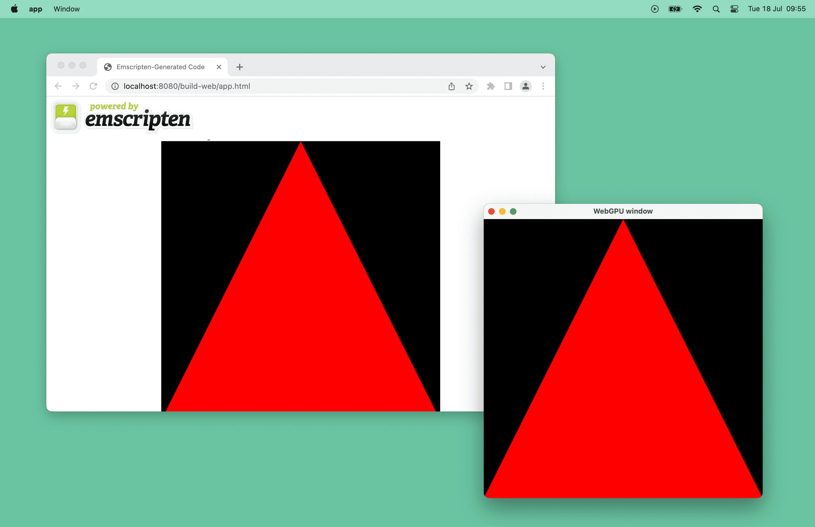Click the Emscripten-Generated Code tab
The height and width of the screenshot is (527, 815).
point(160,66)
